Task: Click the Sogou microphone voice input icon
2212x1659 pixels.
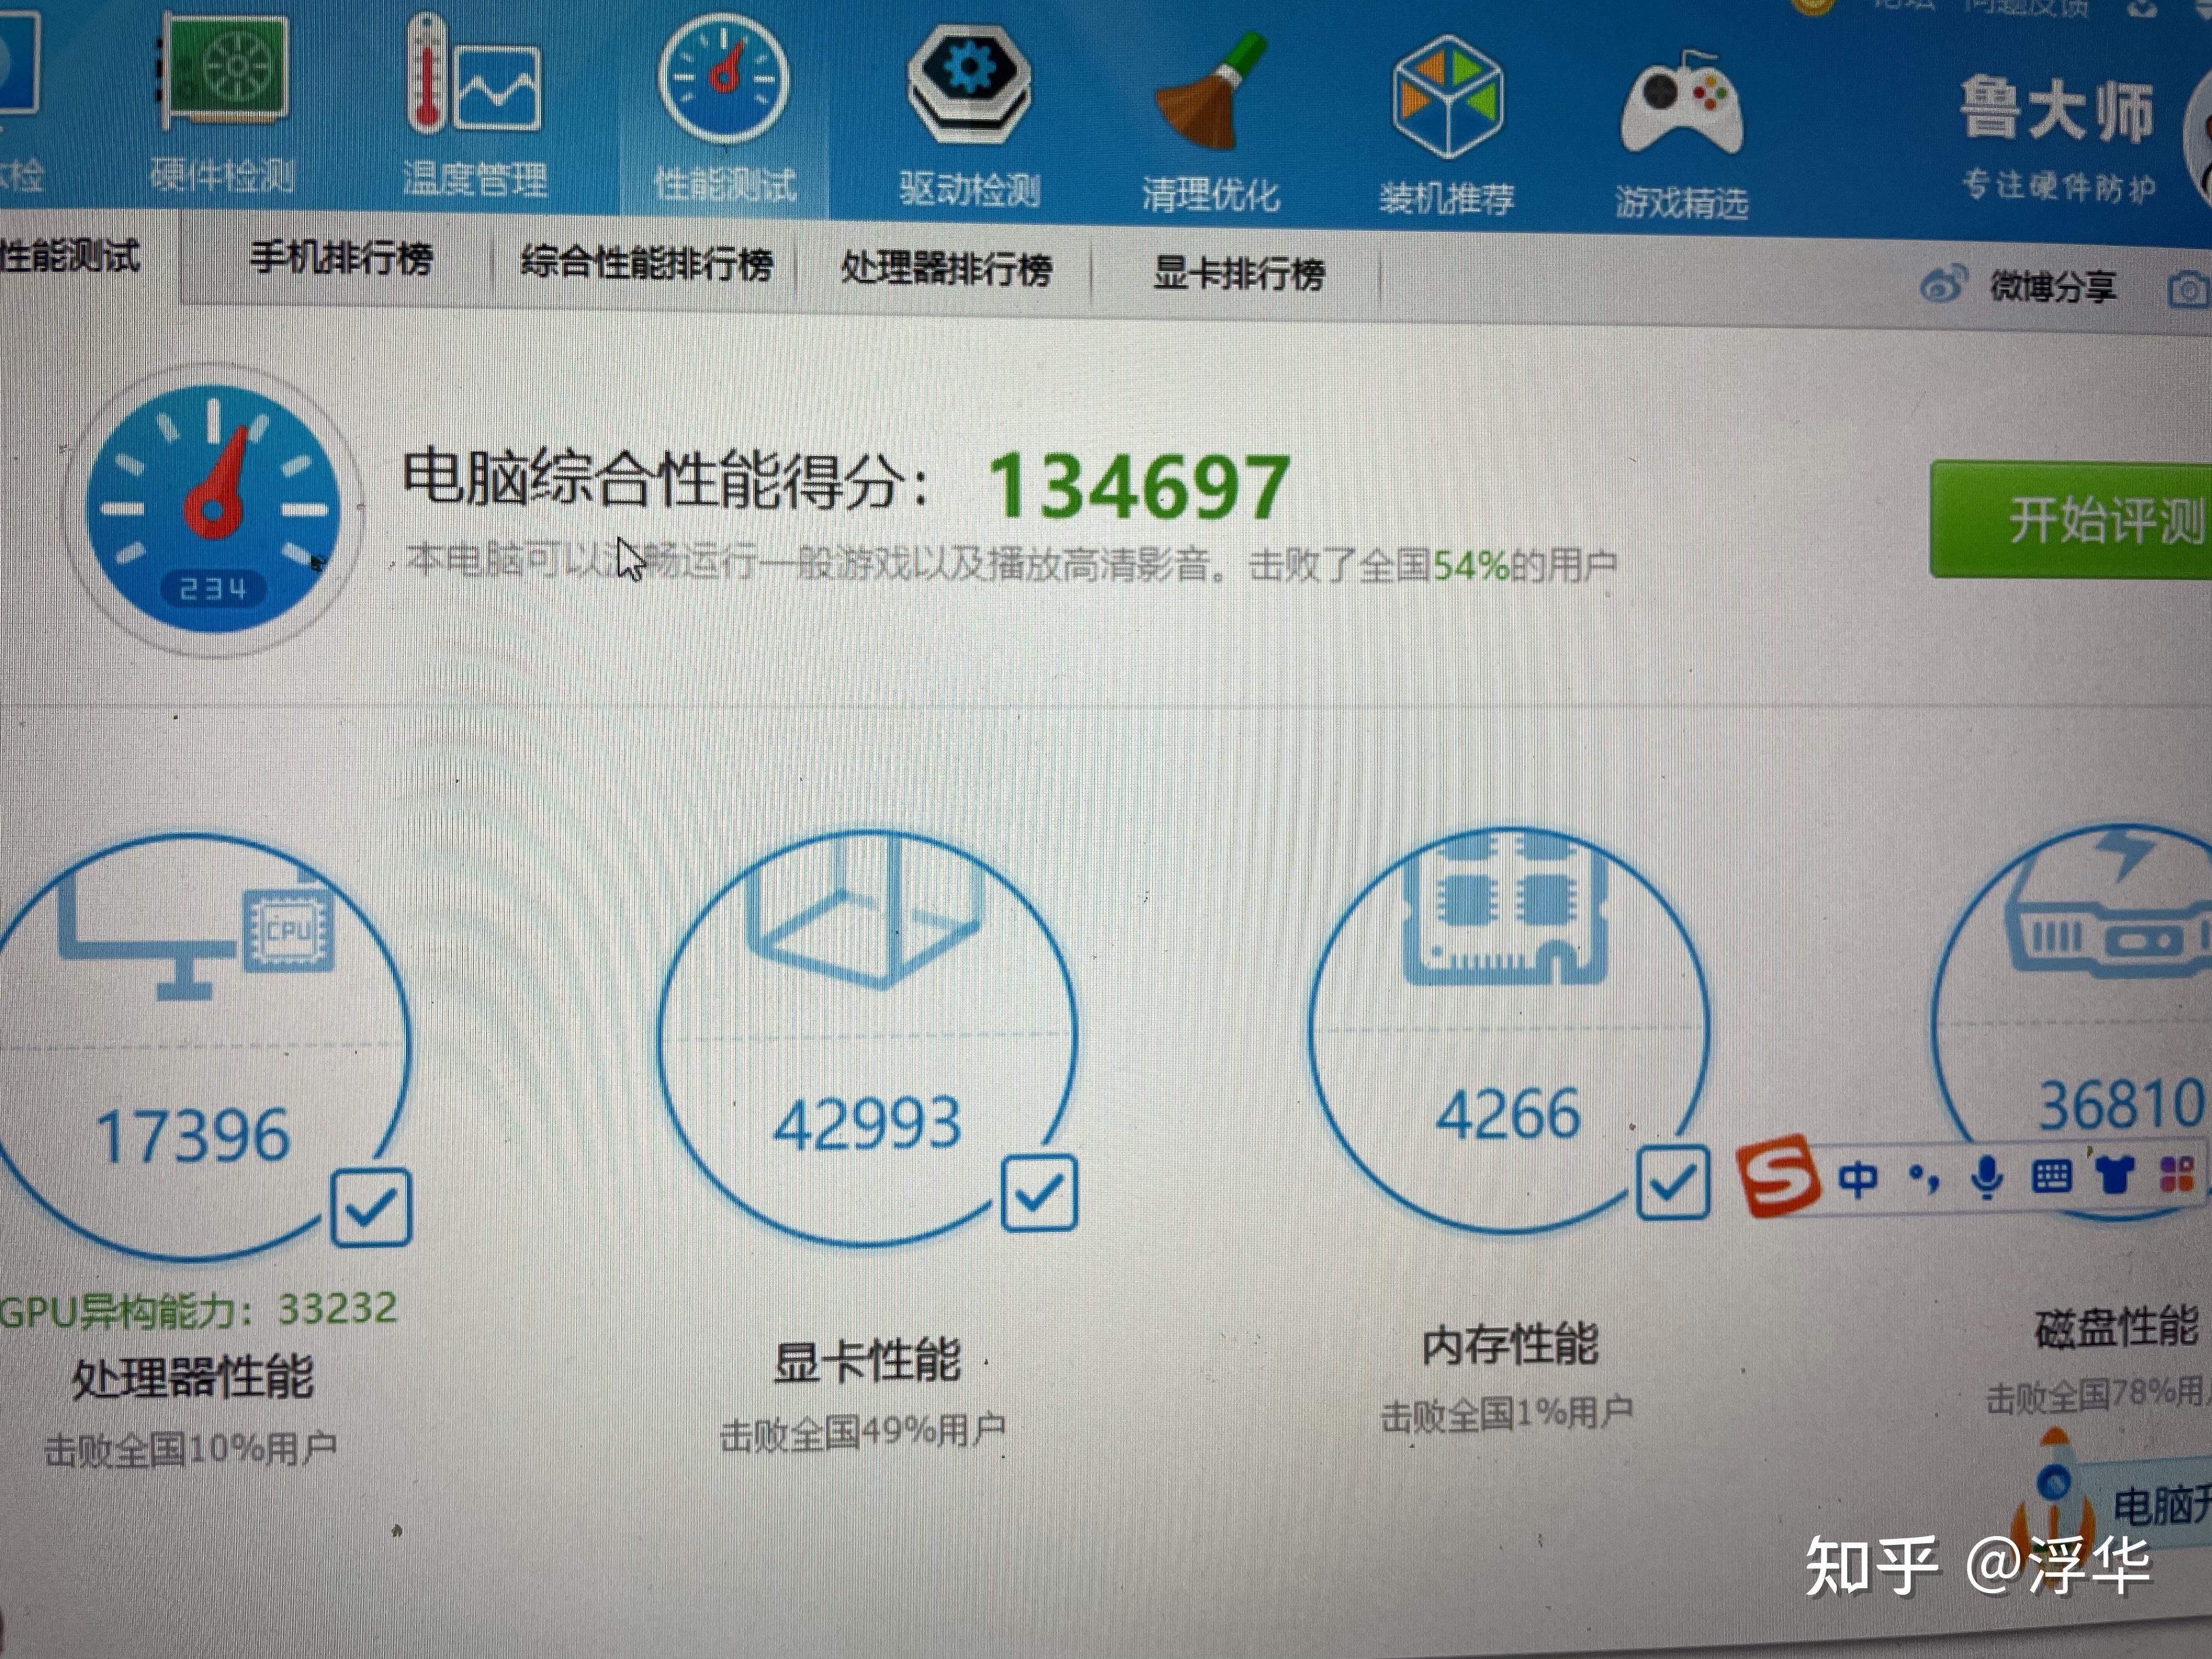Action: 1987,1177
